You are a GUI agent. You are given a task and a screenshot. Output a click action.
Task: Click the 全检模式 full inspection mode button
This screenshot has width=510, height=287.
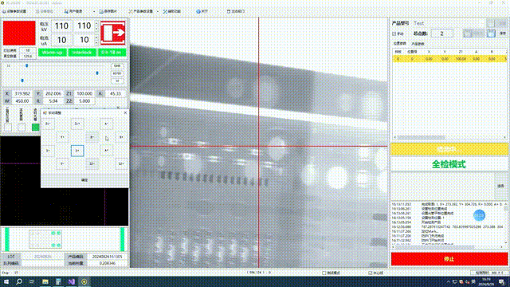(449, 164)
